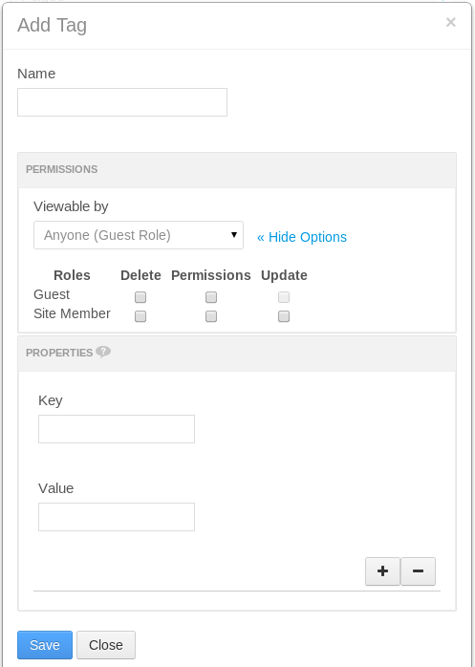Focus the Value input field
This screenshot has height=667, width=475.
click(x=117, y=517)
